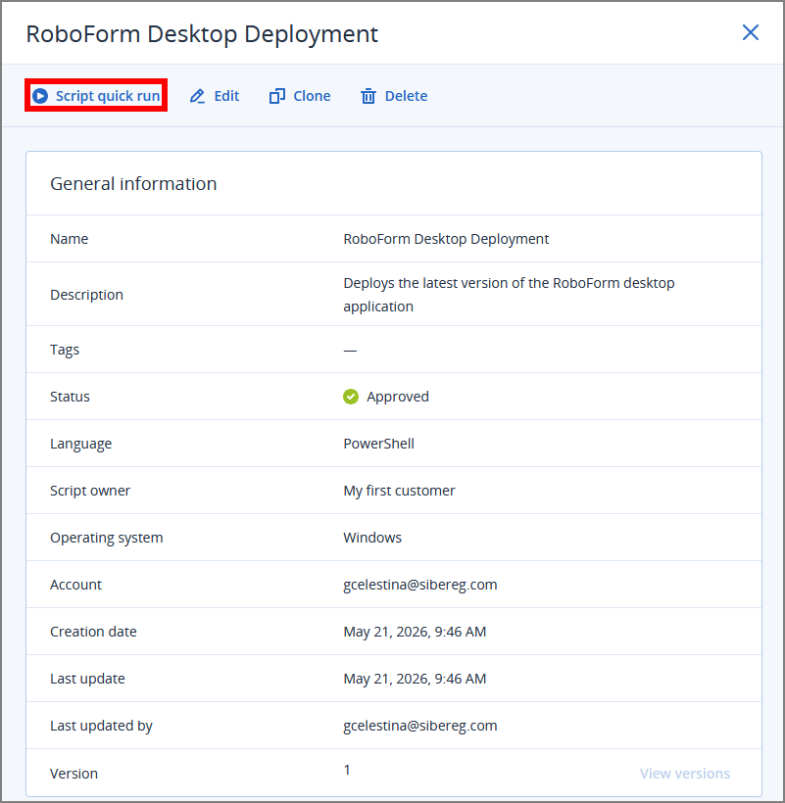Click the Clone button label

click(312, 96)
